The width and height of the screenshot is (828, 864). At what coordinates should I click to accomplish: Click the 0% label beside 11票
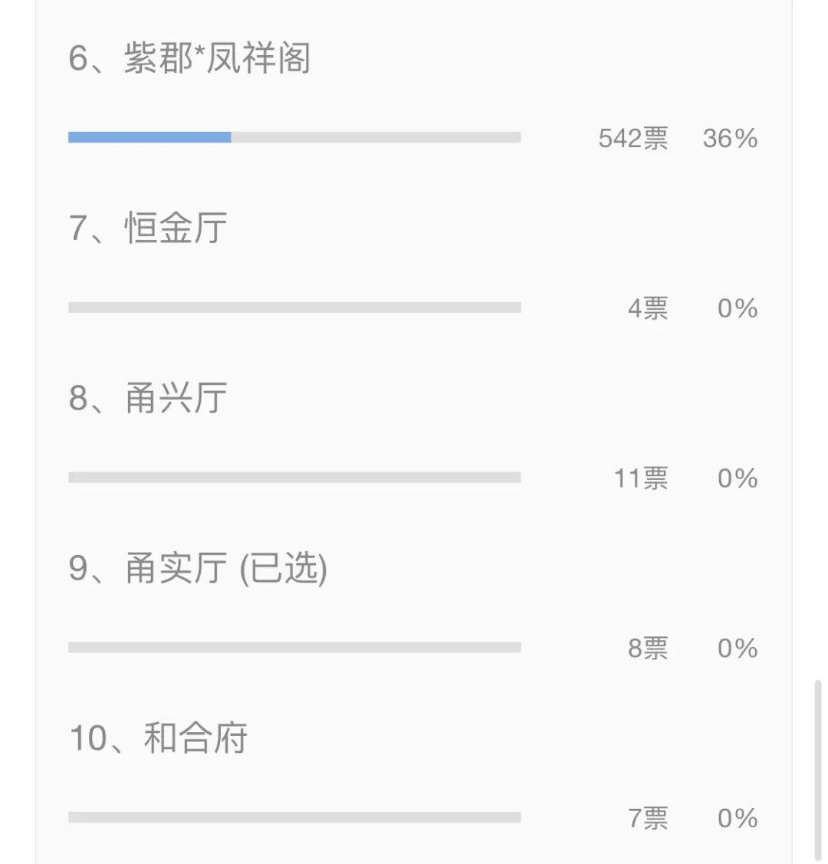[737, 478]
